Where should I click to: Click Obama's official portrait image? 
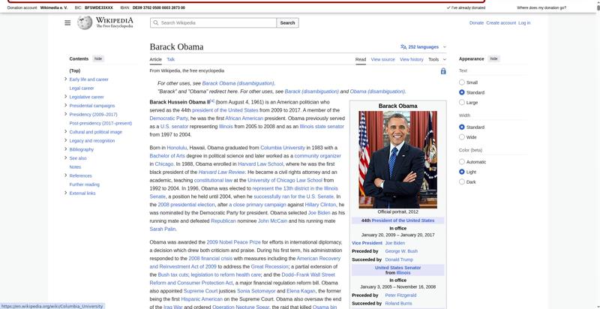397,160
